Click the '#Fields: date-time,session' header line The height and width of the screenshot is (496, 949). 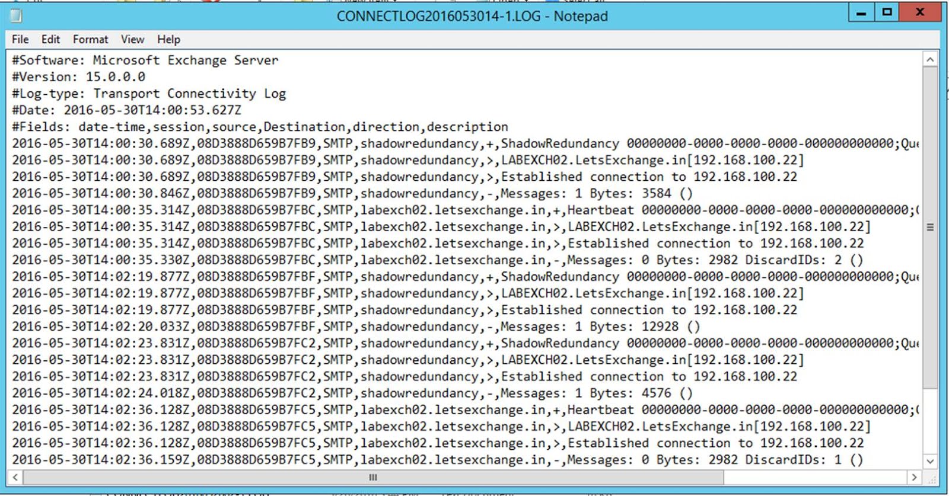click(260, 127)
